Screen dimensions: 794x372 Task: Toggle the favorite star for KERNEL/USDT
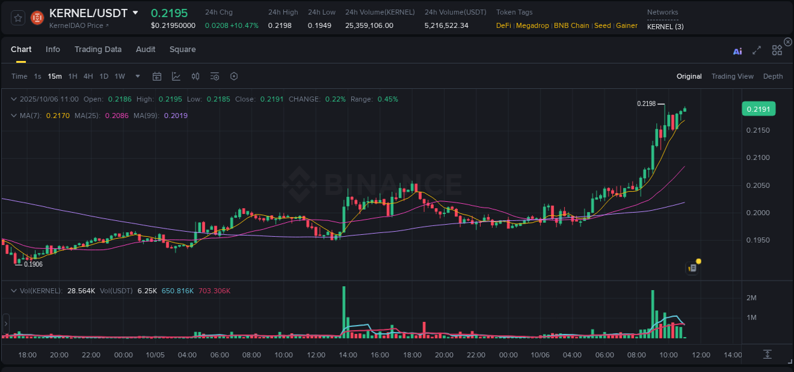[18, 17]
